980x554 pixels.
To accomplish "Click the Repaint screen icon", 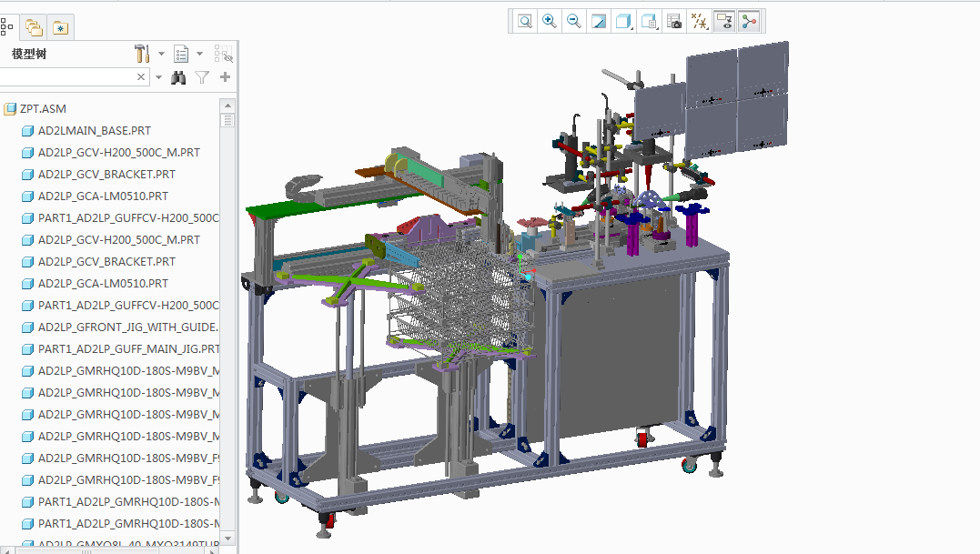I will pyautogui.click(x=599, y=21).
